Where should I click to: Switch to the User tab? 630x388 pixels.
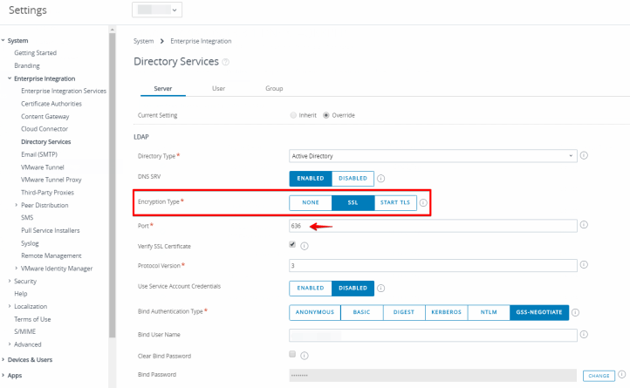pos(218,89)
